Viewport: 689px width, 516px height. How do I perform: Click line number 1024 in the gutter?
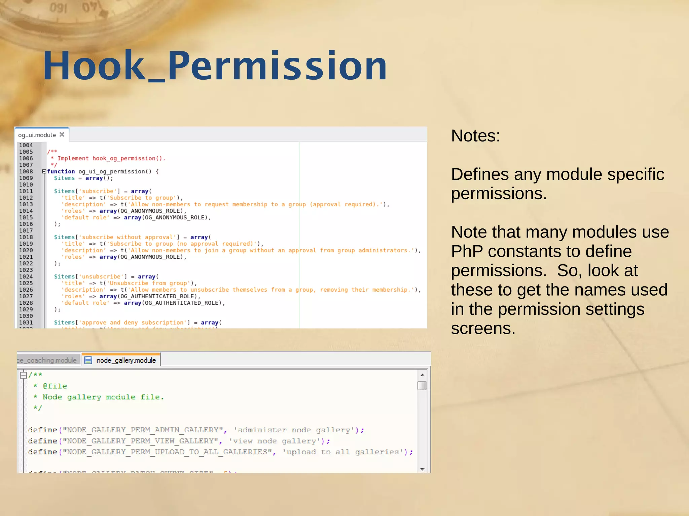26,276
